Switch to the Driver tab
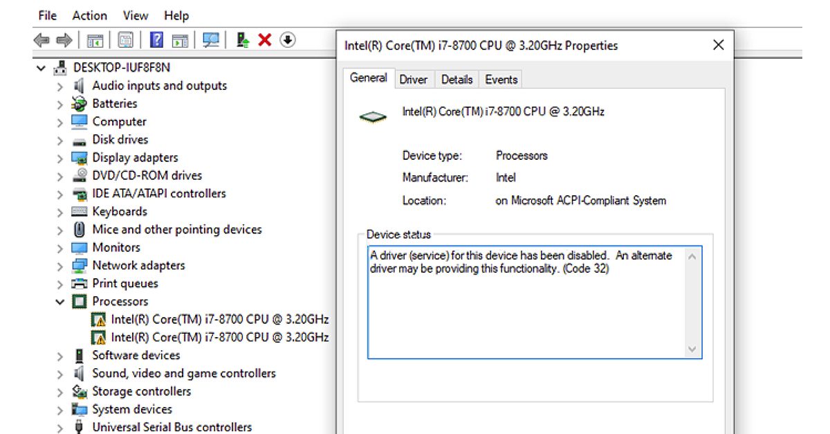This screenshot has height=434, width=830. (413, 80)
